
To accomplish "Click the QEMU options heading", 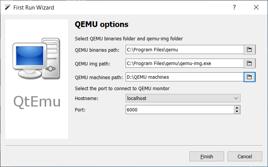I will (x=102, y=25).
